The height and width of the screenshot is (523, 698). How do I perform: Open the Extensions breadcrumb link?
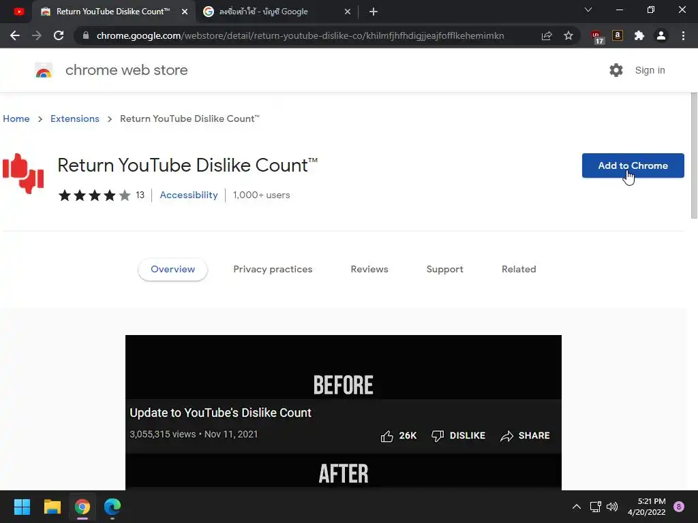click(75, 118)
